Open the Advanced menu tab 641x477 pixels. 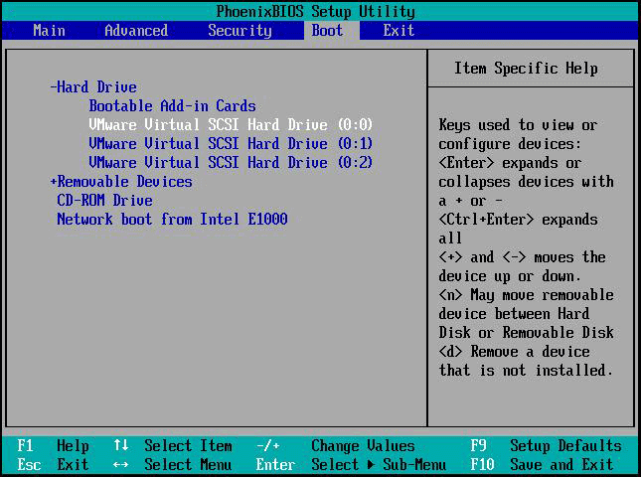[136, 30]
